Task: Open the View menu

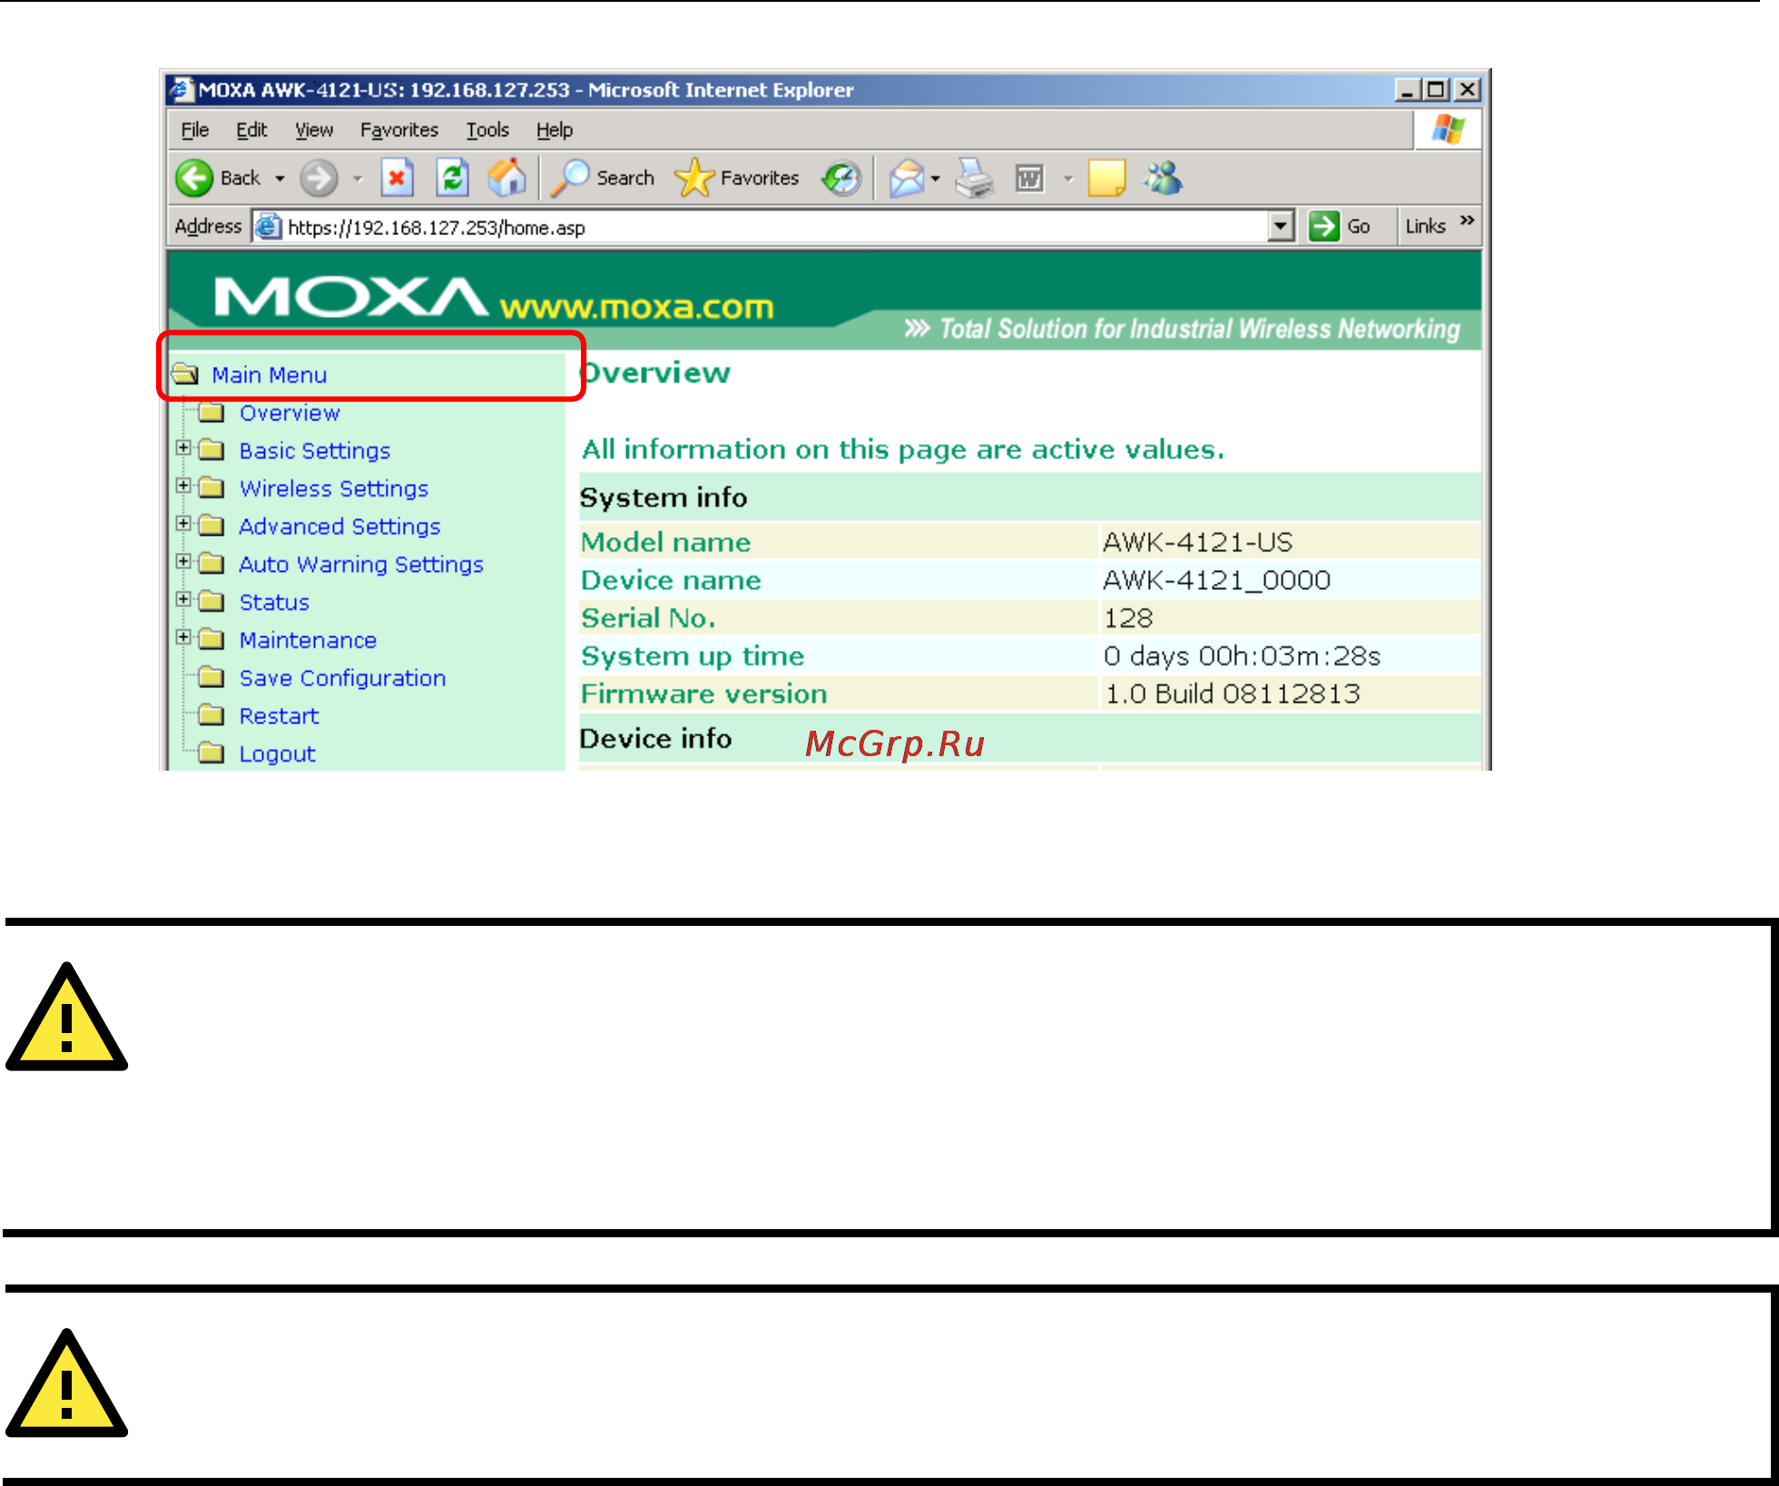Action: pos(314,130)
